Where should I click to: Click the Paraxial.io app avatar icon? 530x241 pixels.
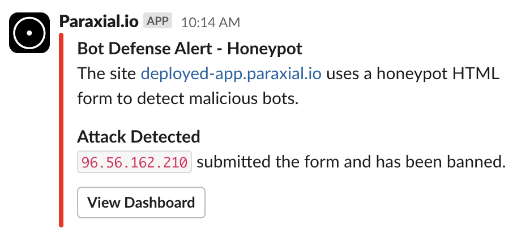coord(29,33)
